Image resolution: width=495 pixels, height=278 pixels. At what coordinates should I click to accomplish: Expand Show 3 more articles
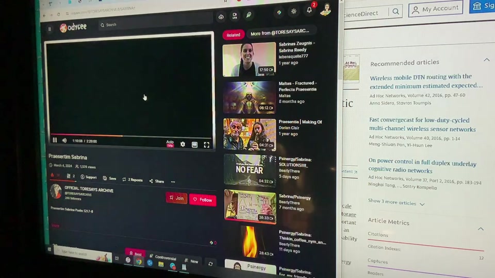pos(396,203)
